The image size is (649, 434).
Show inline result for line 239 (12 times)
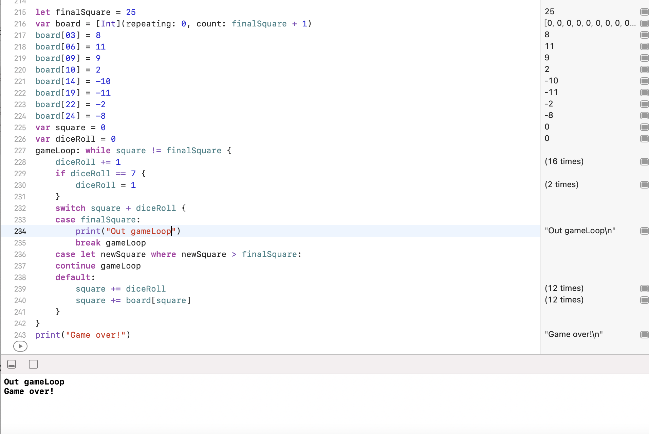(x=644, y=289)
